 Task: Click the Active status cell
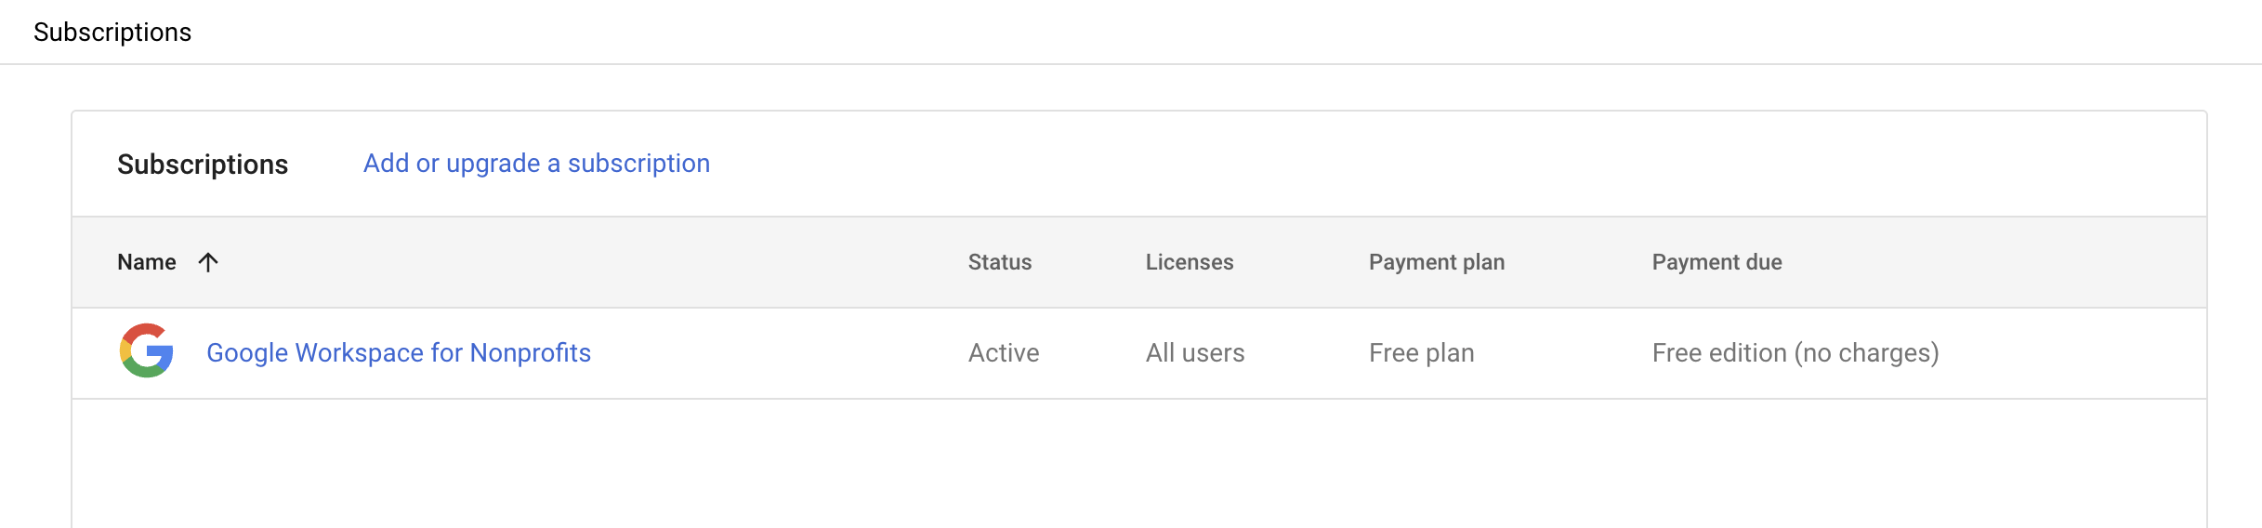click(1004, 353)
